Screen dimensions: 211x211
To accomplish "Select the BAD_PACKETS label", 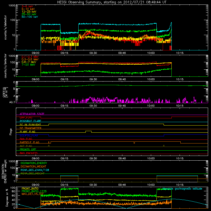I will click(x=29, y=153).
